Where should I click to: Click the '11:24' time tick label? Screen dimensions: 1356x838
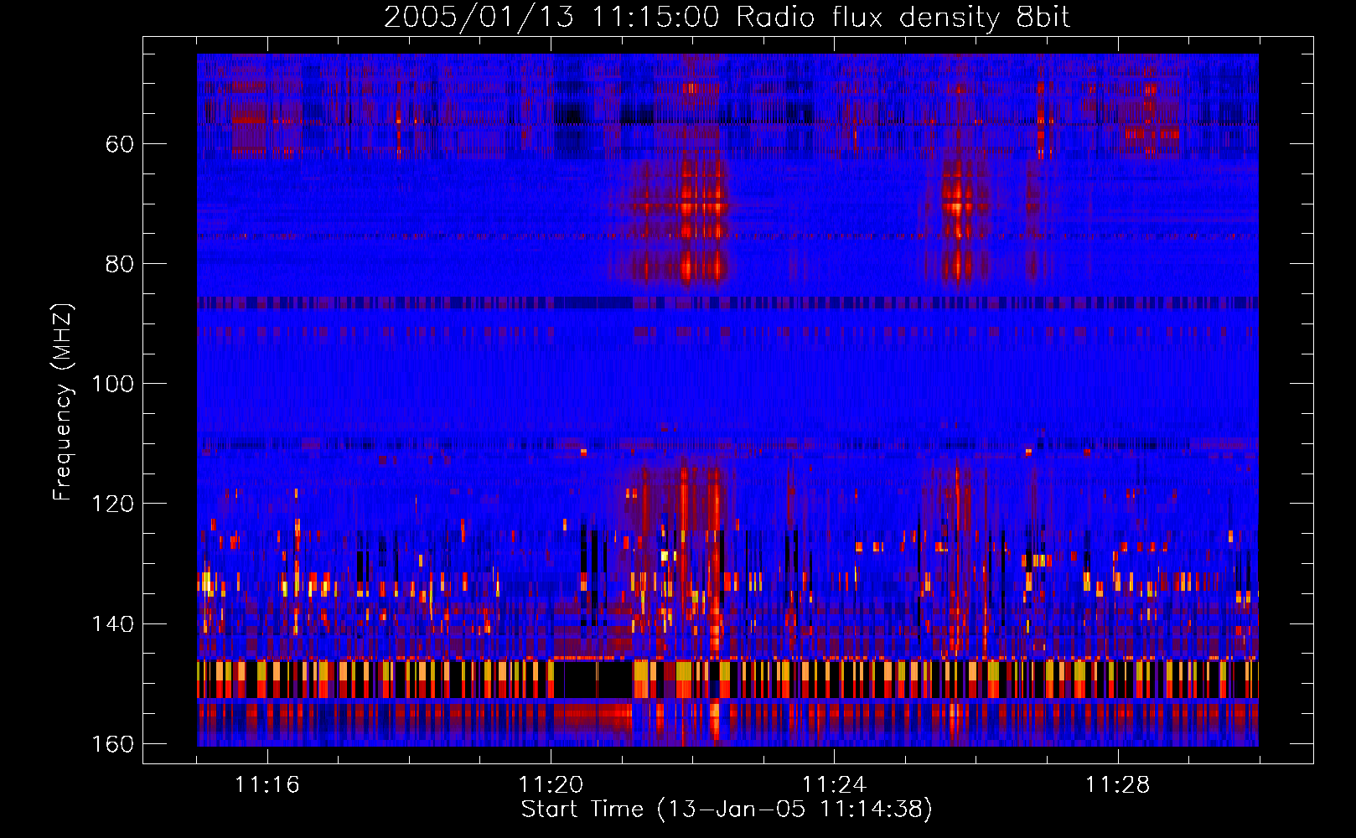834,785
